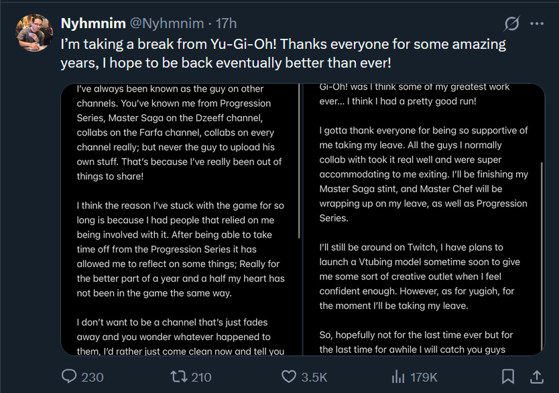The width and height of the screenshot is (559, 393).
Task: Click the repost arrows icon
Action: [x=178, y=377]
